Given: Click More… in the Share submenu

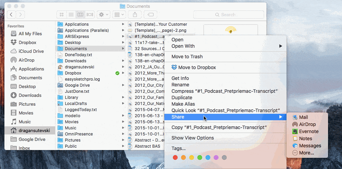Looking at the screenshot, I should [x=306, y=153].
